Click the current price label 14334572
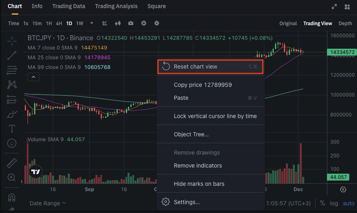The height and width of the screenshot is (213, 357). (x=342, y=52)
